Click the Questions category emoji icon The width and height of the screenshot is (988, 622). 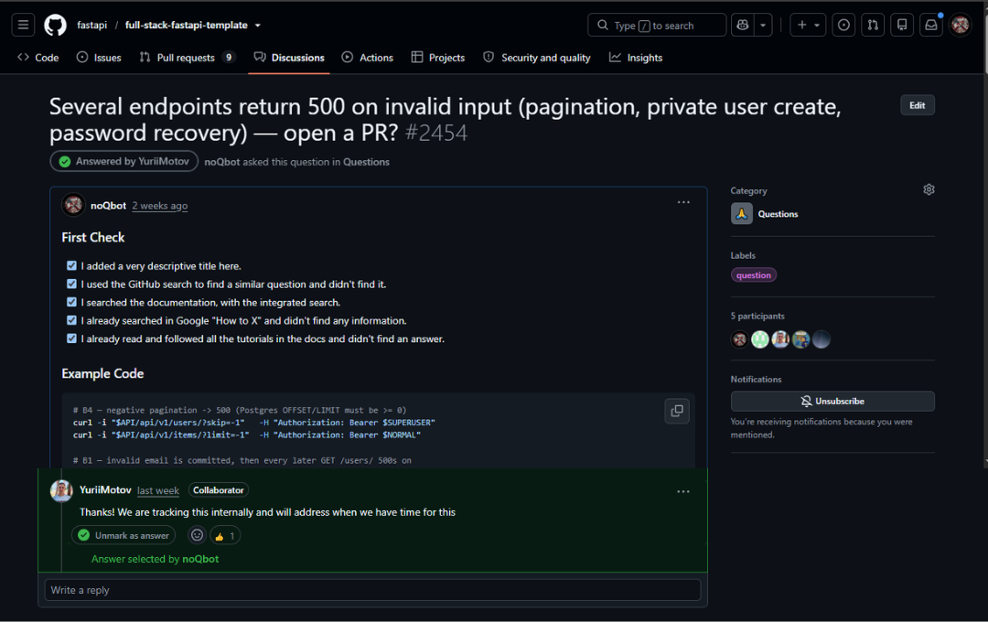tap(742, 214)
